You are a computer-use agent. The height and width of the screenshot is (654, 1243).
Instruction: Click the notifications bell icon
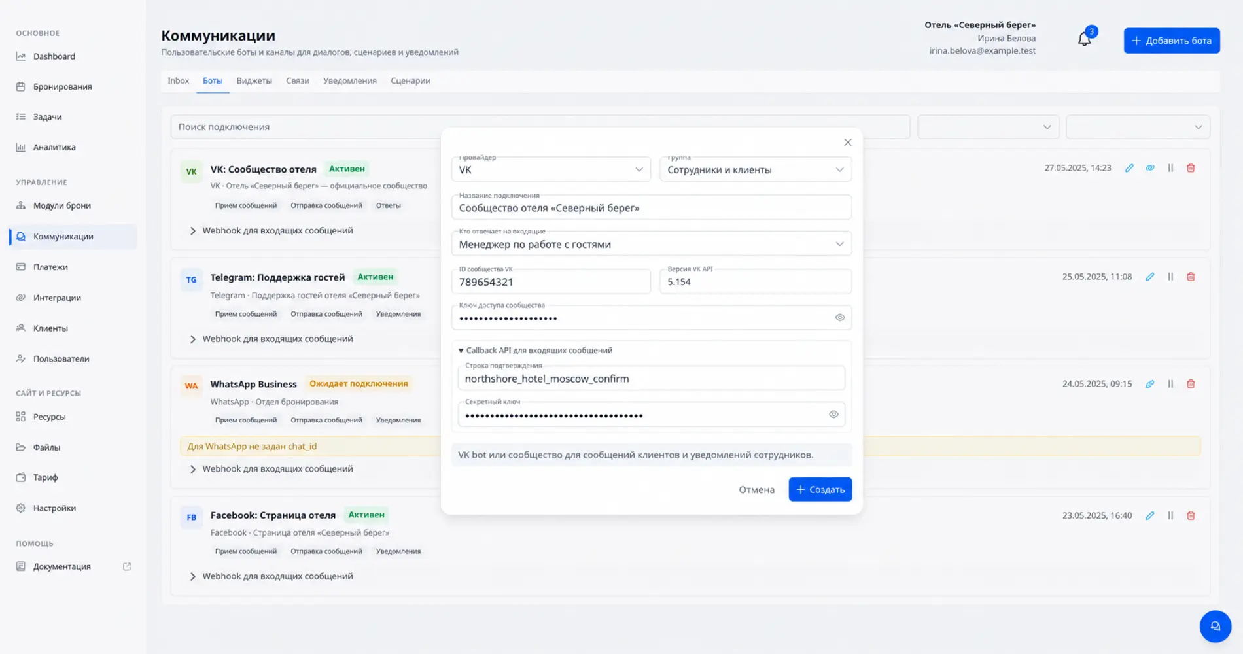pyautogui.click(x=1084, y=39)
